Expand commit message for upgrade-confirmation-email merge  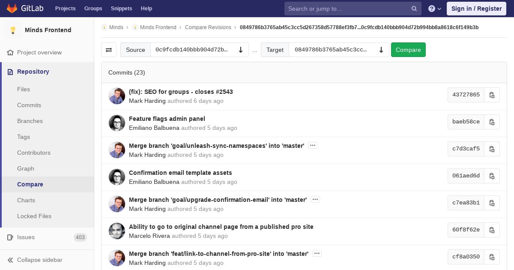coord(315,199)
